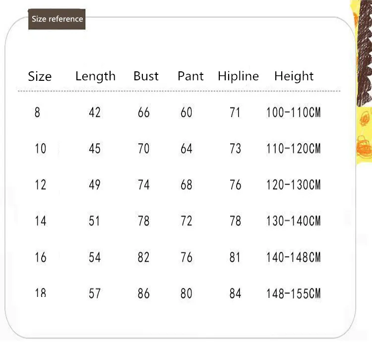Click size 14 row label
The height and width of the screenshot is (347, 372).
tap(40, 221)
